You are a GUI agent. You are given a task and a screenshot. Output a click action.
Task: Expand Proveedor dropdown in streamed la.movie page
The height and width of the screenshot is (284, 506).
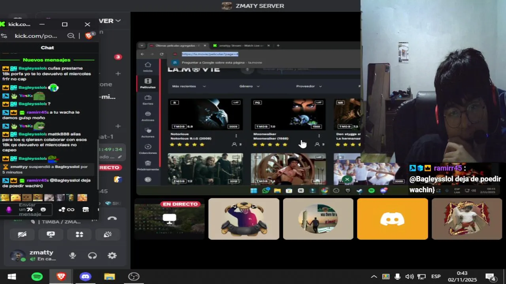309,86
